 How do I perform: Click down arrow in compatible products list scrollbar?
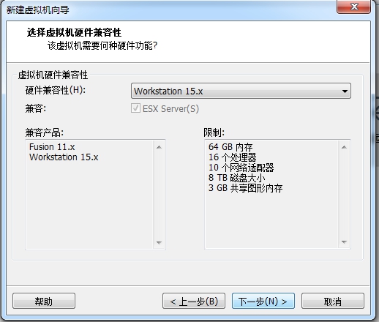159,242
